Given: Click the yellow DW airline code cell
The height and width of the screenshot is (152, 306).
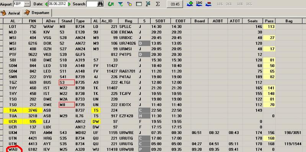Looking at the screenshot, I should [96, 121].
